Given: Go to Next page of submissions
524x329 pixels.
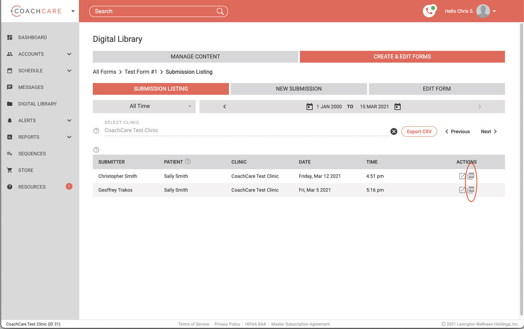Looking at the screenshot, I should [x=489, y=131].
